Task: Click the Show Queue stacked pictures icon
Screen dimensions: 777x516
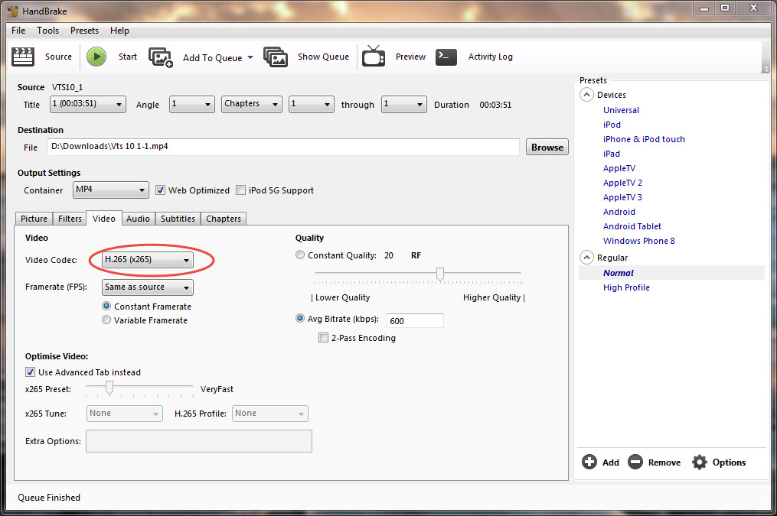Action: tap(276, 57)
